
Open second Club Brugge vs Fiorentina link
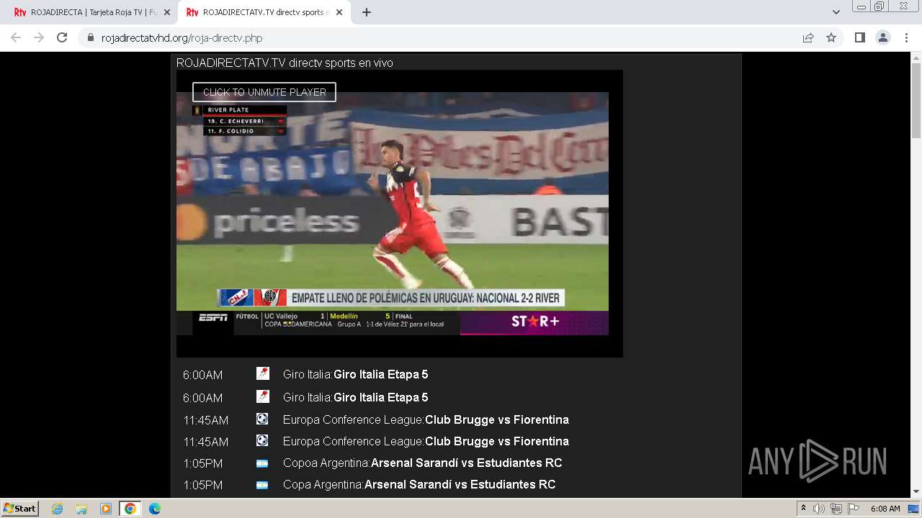pyautogui.click(x=497, y=441)
